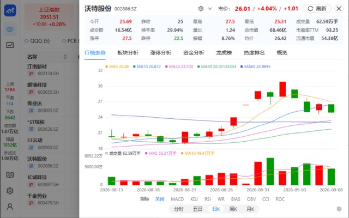The image size is (349, 218).
Task: Switch to the 资金分析 tab
Action: click(194, 53)
